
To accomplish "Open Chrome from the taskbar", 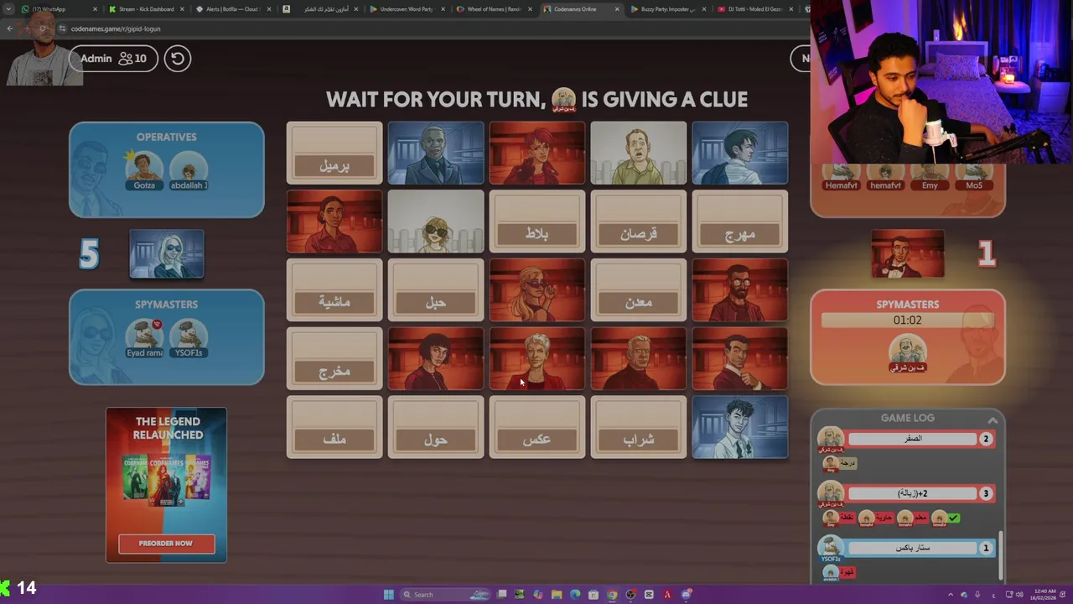I will tap(612, 595).
